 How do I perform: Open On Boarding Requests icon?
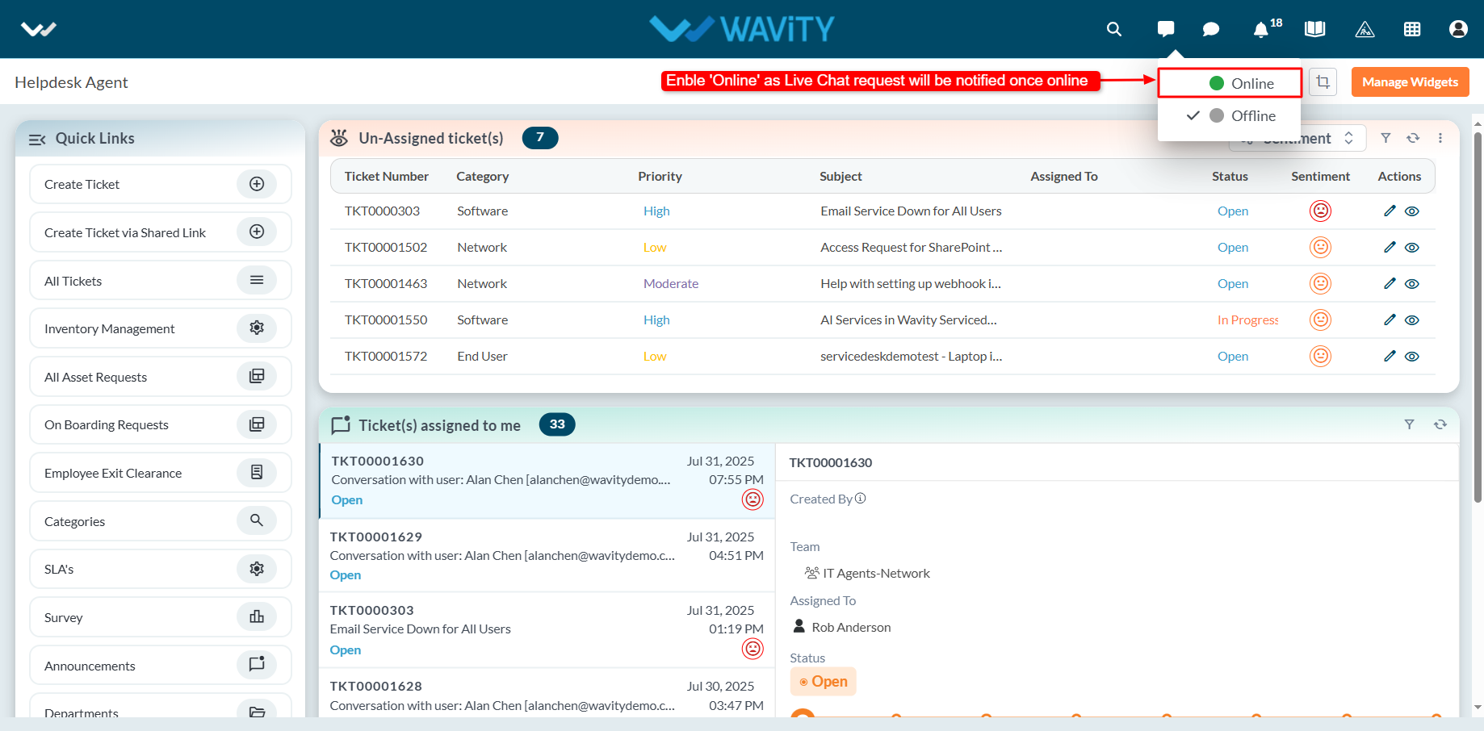tap(257, 424)
